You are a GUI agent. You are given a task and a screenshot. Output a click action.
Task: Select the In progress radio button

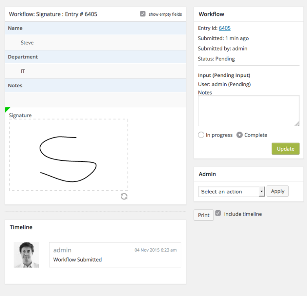[x=201, y=135]
